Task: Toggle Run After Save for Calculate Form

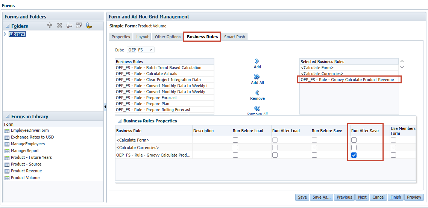Action: click(x=354, y=140)
